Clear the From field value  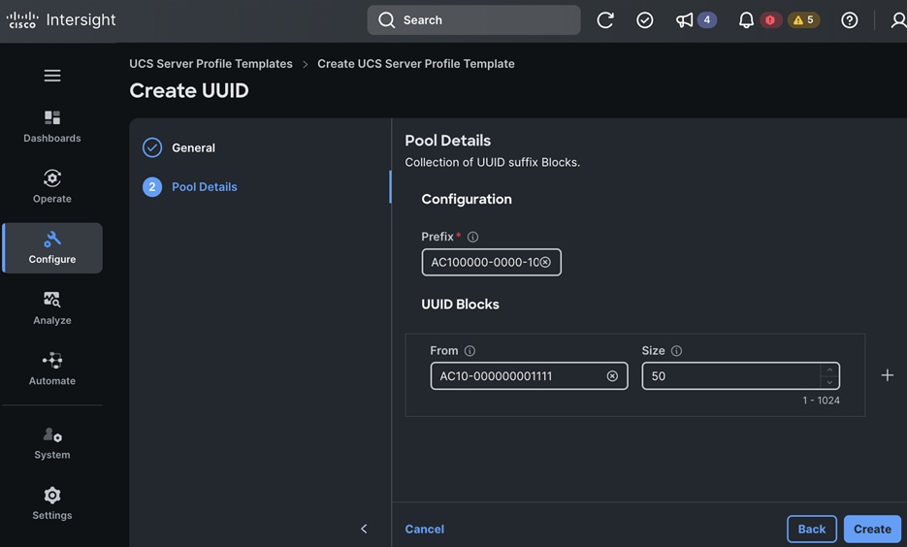(612, 376)
